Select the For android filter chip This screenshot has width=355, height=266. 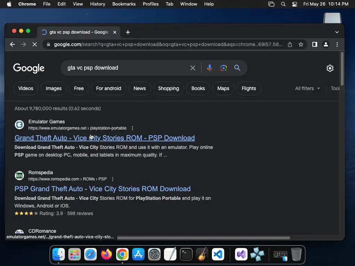(x=109, y=88)
